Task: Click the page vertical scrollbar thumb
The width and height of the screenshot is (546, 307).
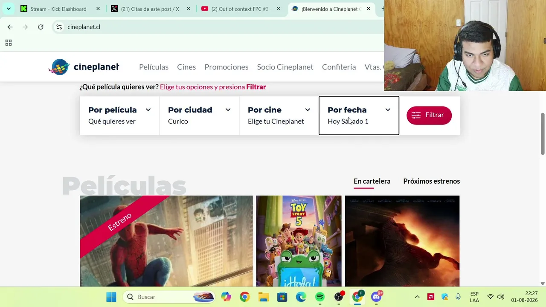Action: [543, 134]
